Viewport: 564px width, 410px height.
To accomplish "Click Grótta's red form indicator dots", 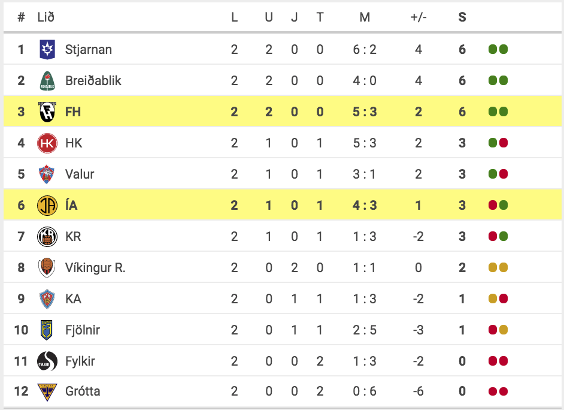I will (498, 391).
